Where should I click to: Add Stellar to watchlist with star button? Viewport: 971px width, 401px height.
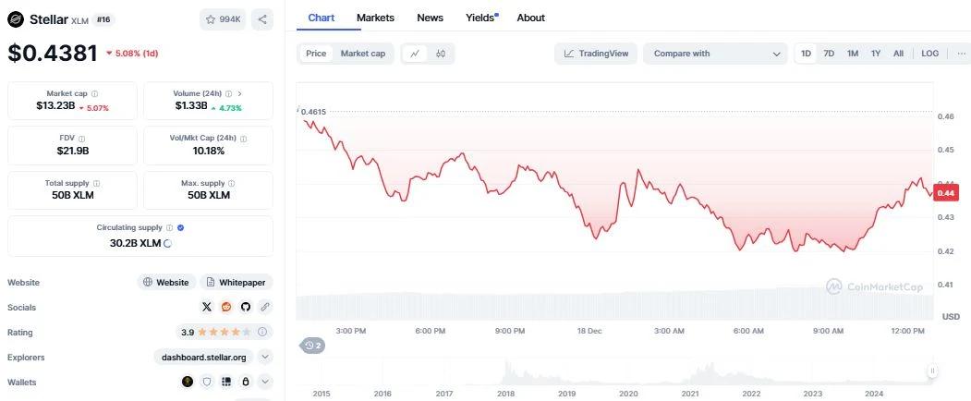coord(223,19)
